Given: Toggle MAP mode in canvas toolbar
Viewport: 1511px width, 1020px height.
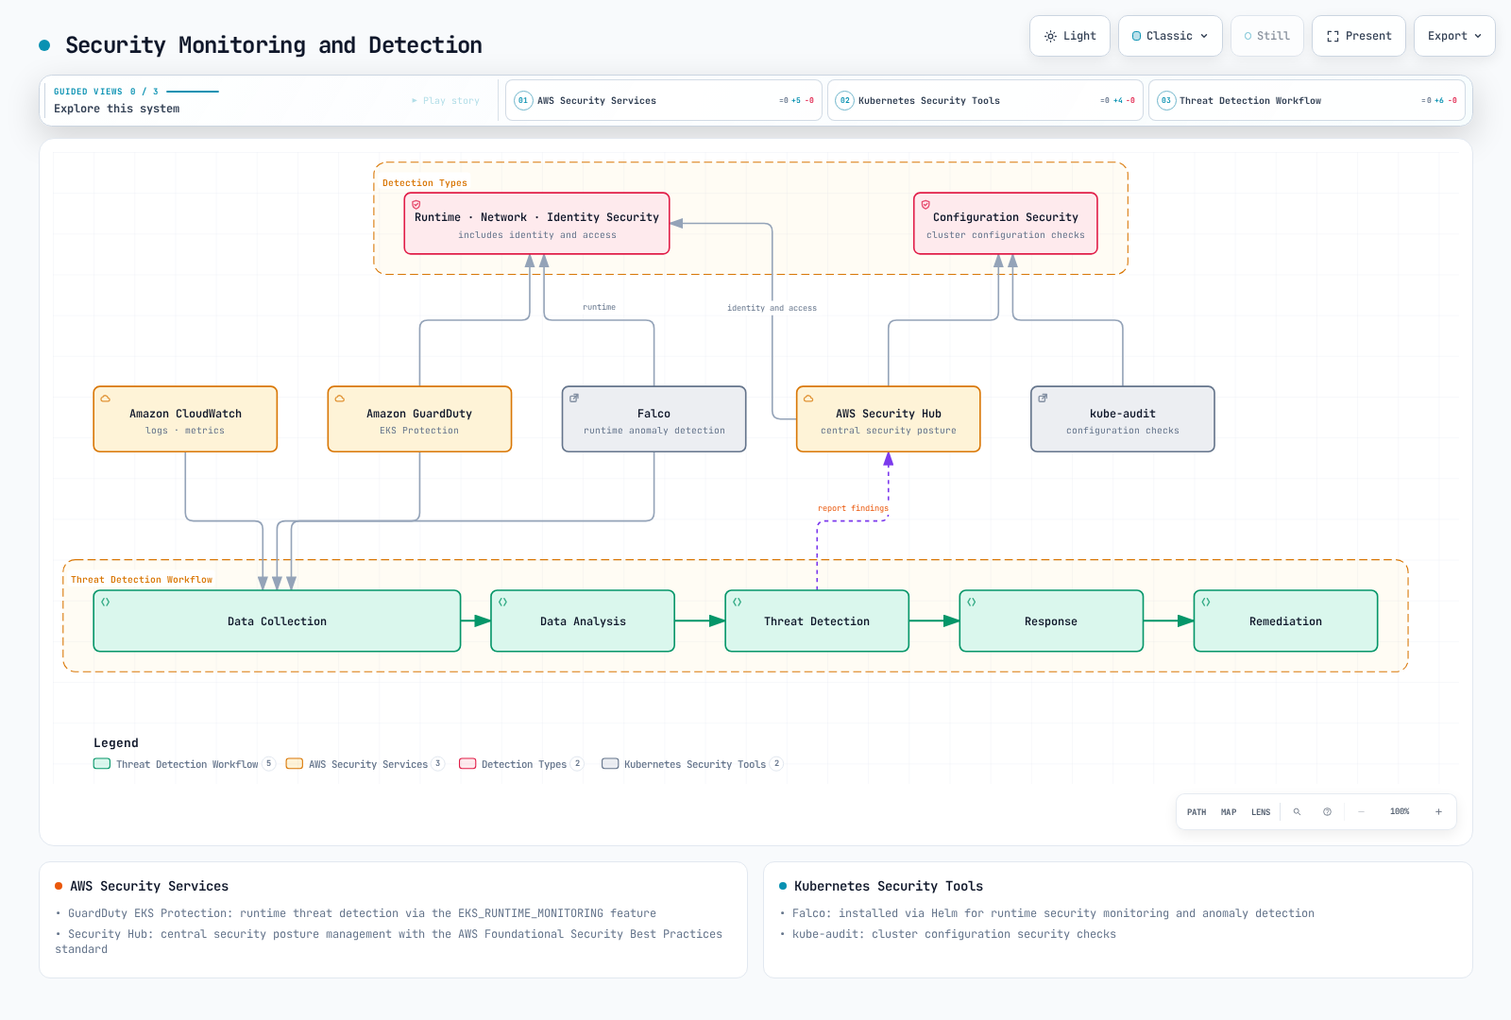Looking at the screenshot, I should click(1229, 812).
